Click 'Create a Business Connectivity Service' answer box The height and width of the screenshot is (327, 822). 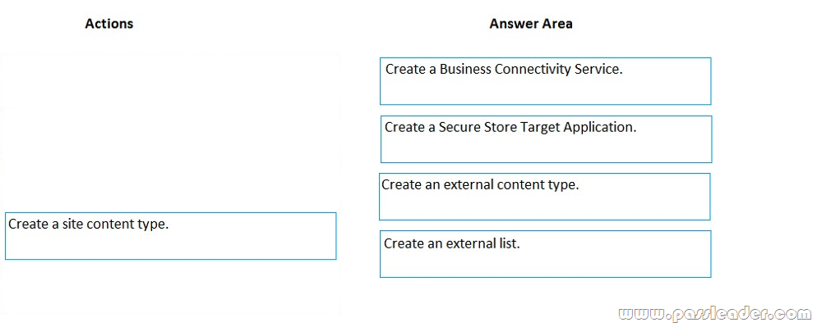tap(545, 81)
